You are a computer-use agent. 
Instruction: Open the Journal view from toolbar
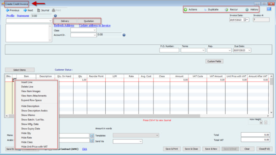pos(43,10)
